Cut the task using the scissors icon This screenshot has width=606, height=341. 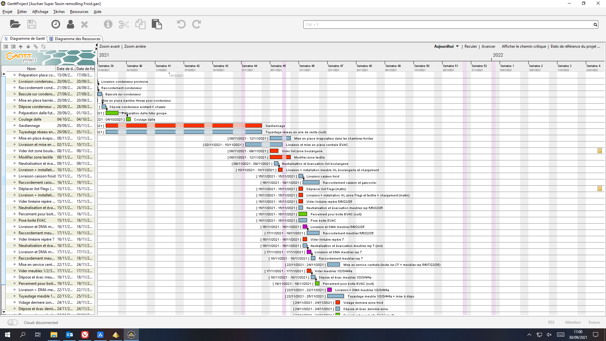pos(124,24)
